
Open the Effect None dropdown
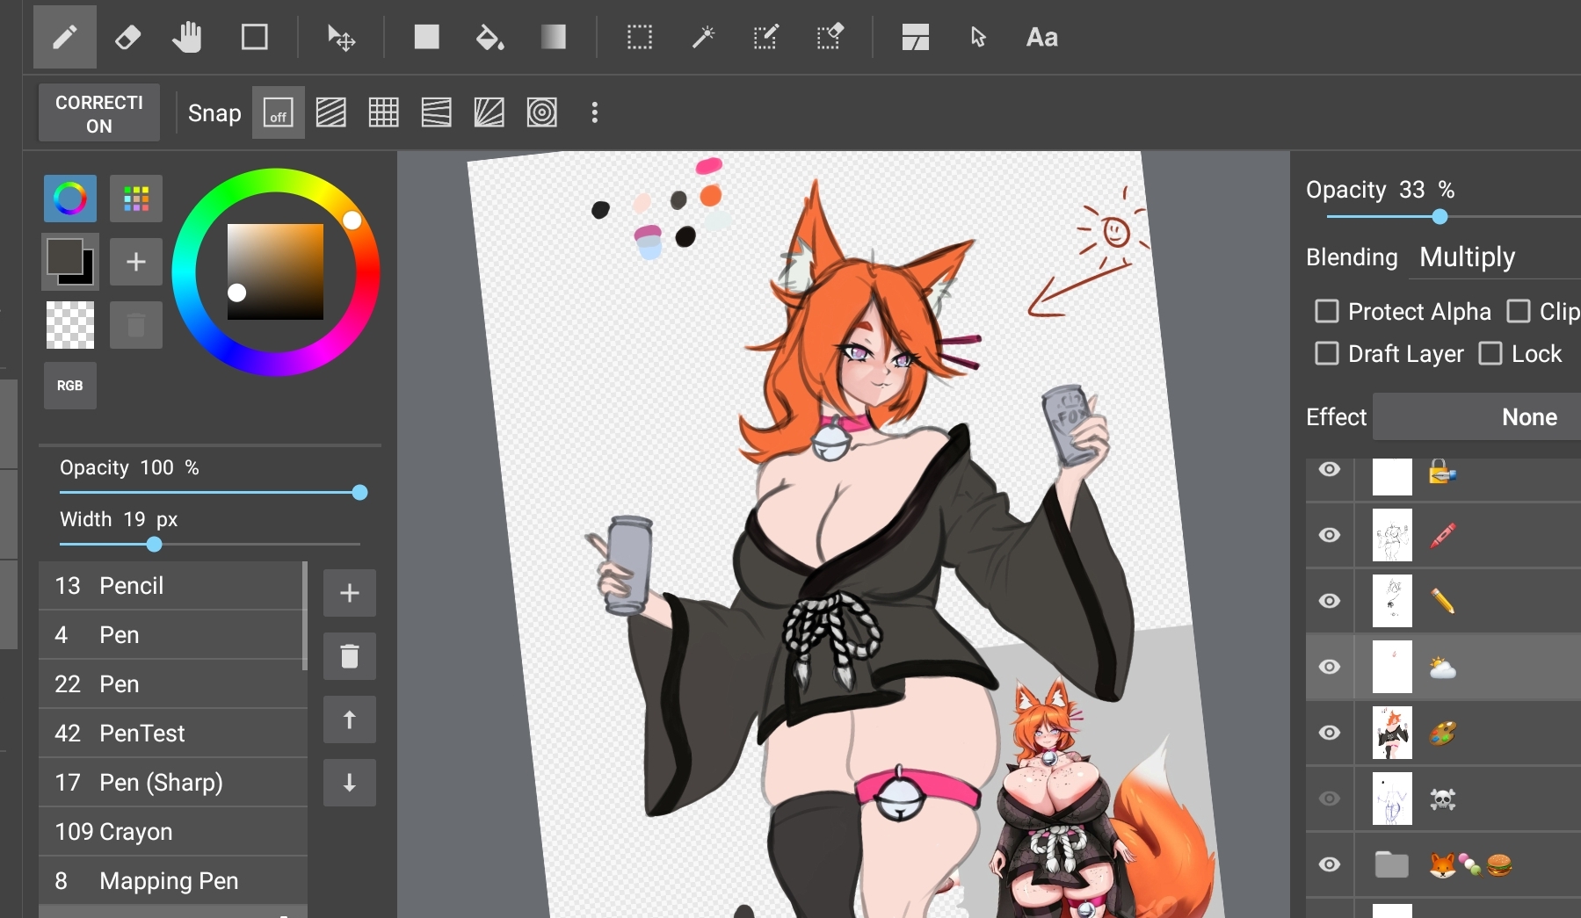coord(1527,416)
